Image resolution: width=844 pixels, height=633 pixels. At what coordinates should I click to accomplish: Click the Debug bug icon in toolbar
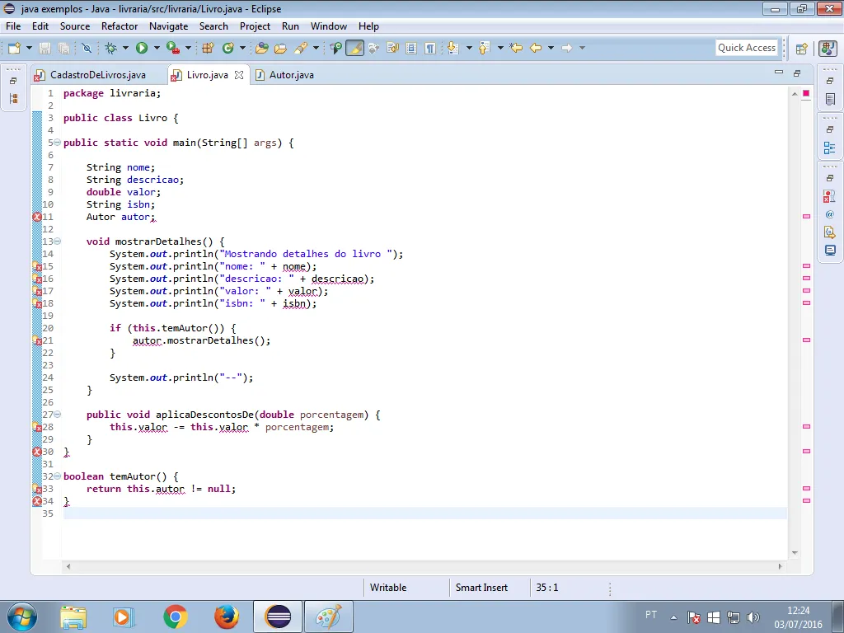point(111,49)
